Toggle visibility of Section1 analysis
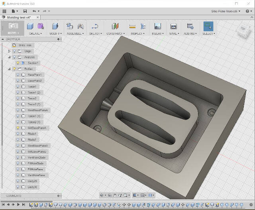This screenshot has width=255, height=210. point(18,63)
